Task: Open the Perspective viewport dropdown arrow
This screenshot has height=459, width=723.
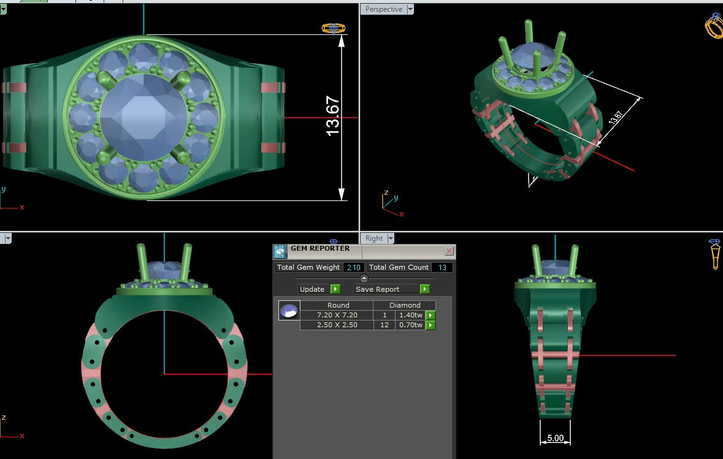Action: (x=410, y=9)
